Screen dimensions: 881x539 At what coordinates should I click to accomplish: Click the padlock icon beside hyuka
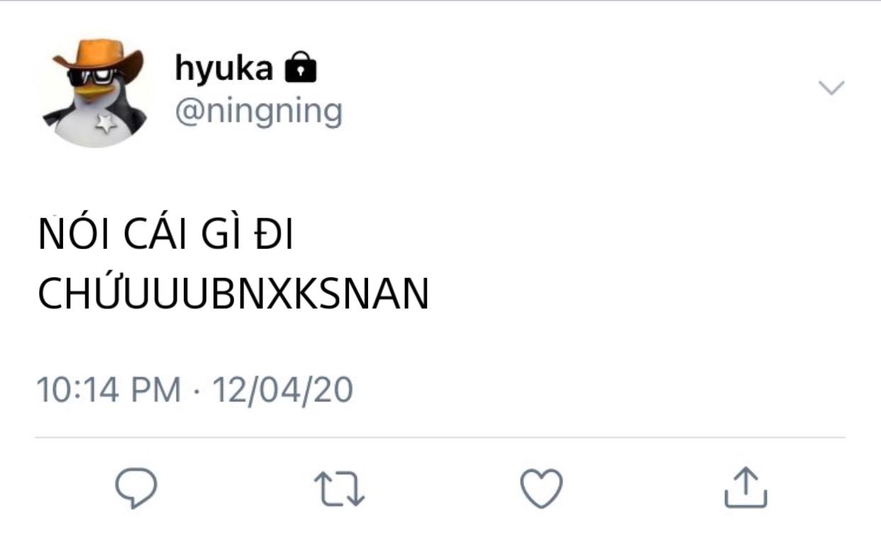[300, 67]
